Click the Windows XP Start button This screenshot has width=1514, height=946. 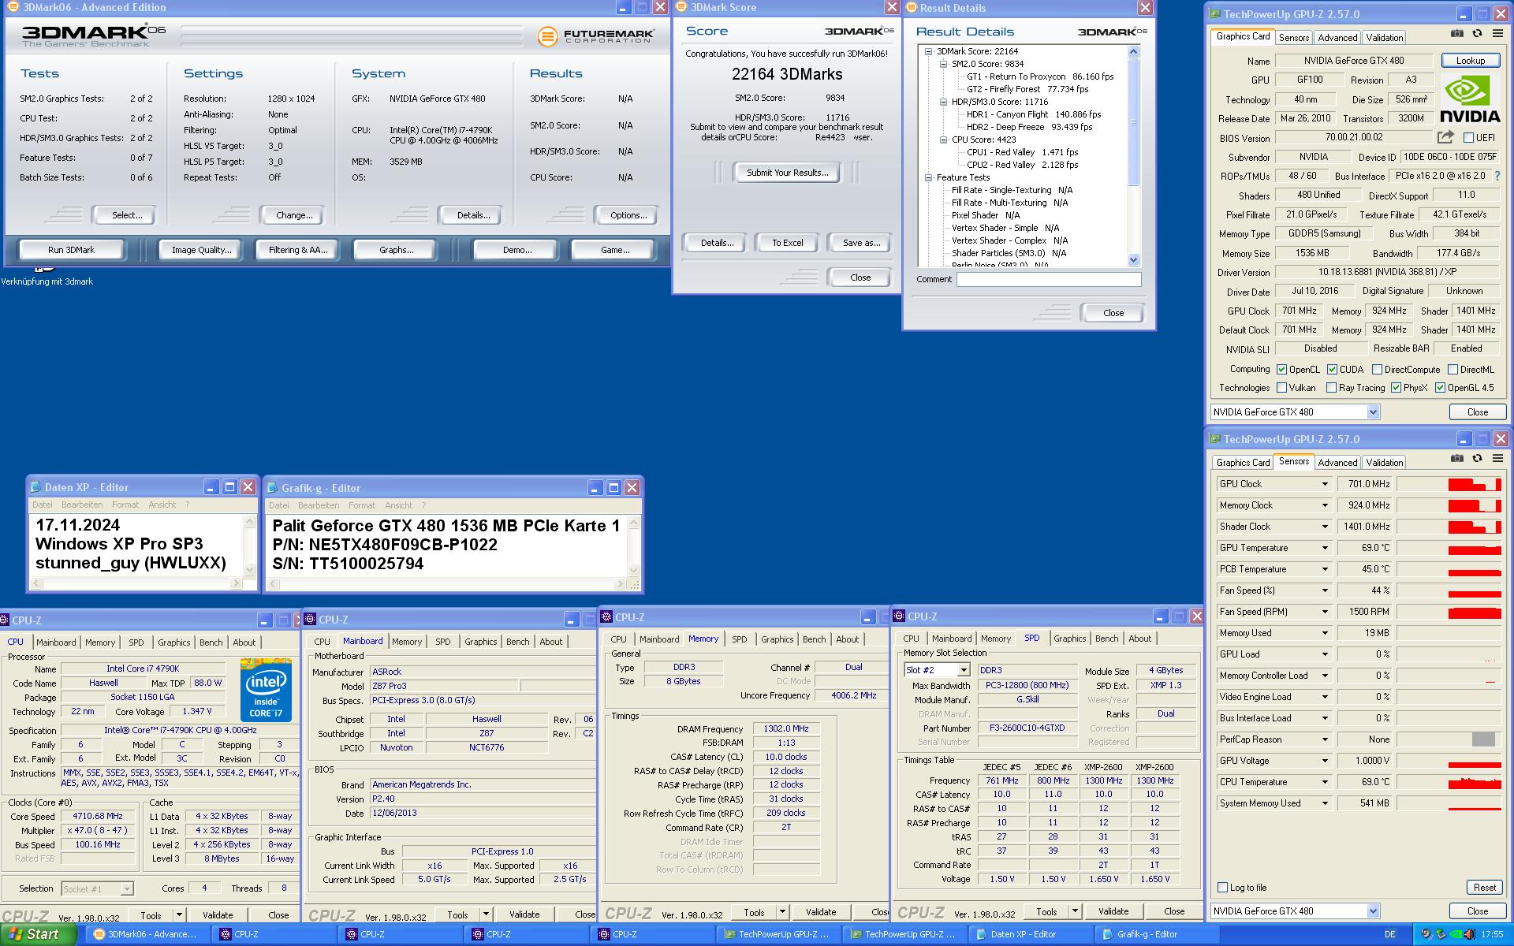click(x=38, y=934)
